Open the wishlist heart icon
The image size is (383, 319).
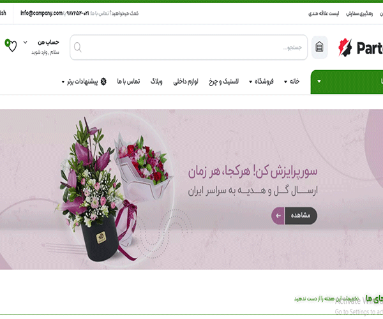click(12, 46)
